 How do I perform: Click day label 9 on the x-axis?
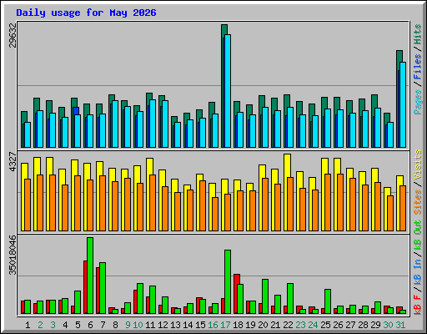coord(128,325)
